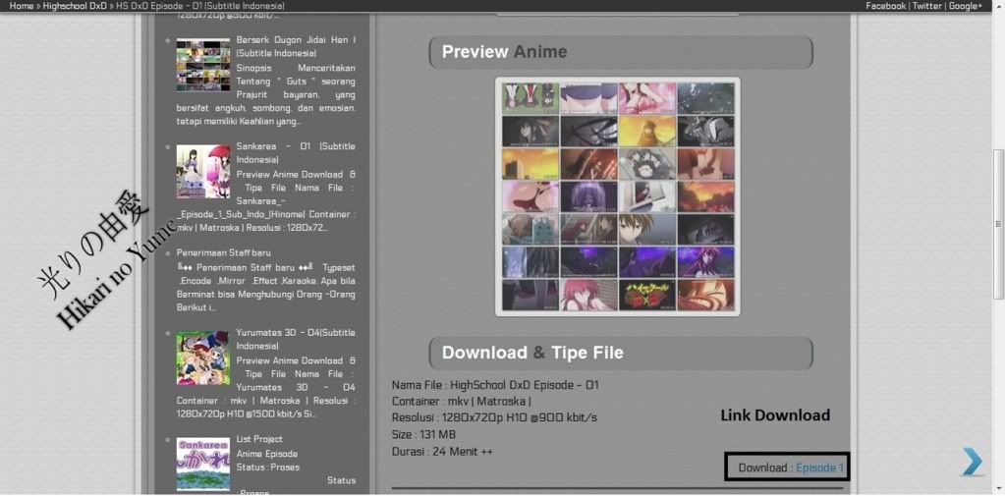Image resolution: width=1005 pixels, height=496 pixels.
Task: Open the List Project post title
Action: click(x=259, y=439)
